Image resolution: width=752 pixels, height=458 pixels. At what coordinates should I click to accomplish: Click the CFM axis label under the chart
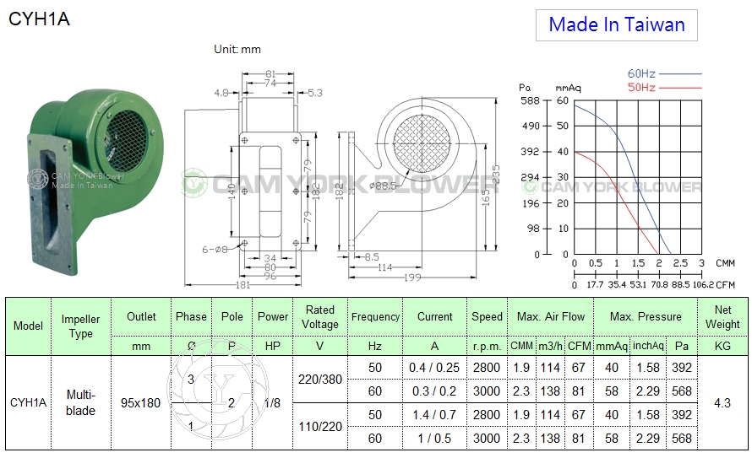click(x=725, y=285)
